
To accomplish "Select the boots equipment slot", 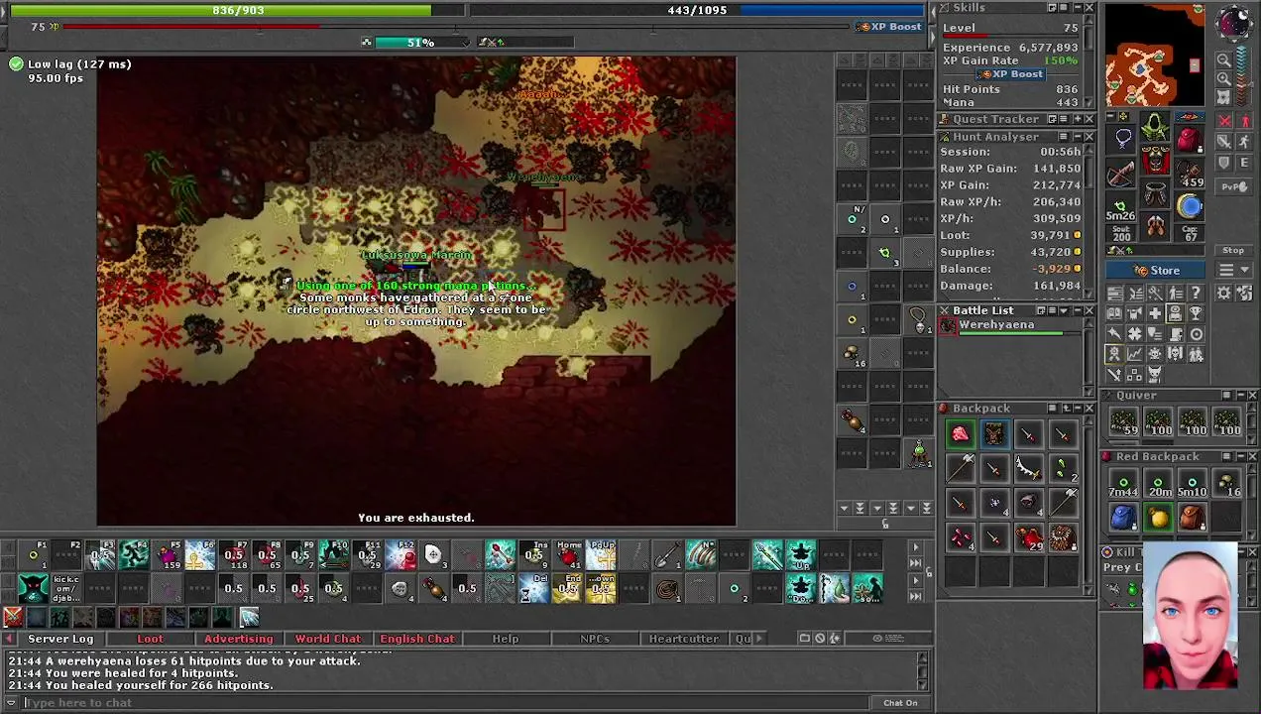I will 1155,226.
